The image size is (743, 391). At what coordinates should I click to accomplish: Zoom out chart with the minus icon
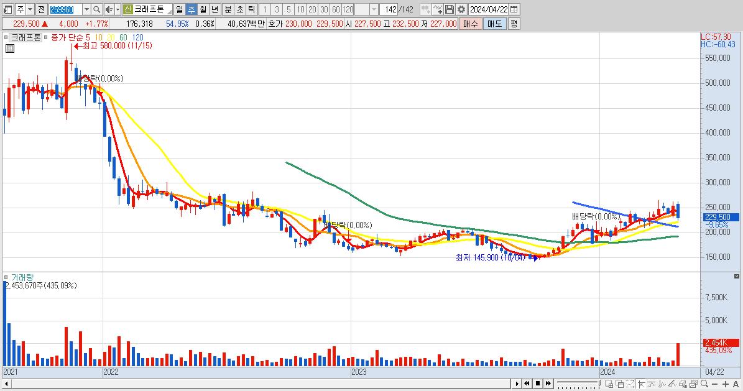715,384
